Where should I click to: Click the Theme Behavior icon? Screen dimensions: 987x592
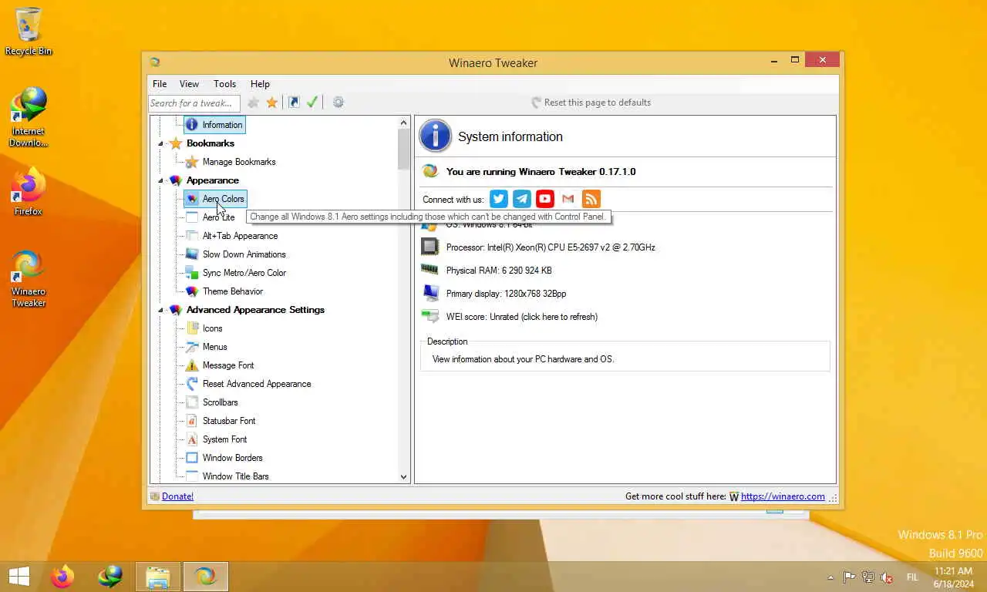192,291
